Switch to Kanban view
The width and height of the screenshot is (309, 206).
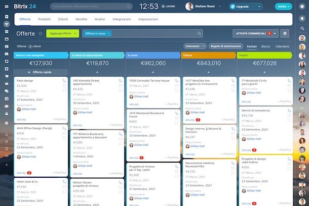tap(252, 46)
